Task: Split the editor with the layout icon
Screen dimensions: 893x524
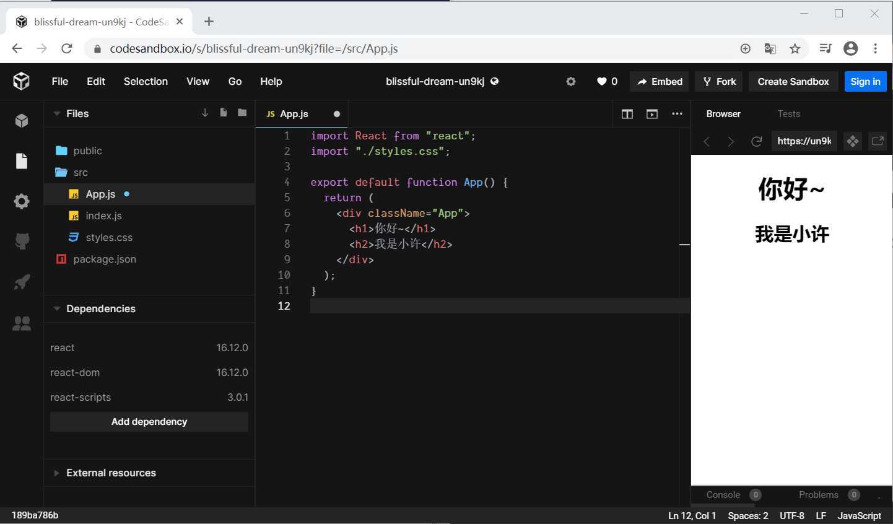Action: (627, 114)
